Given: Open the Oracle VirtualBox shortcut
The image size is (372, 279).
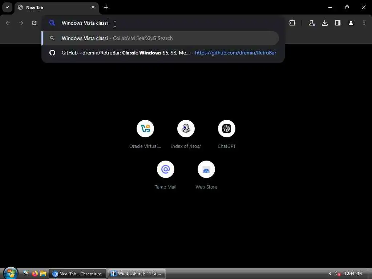Looking at the screenshot, I should [x=145, y=129].
